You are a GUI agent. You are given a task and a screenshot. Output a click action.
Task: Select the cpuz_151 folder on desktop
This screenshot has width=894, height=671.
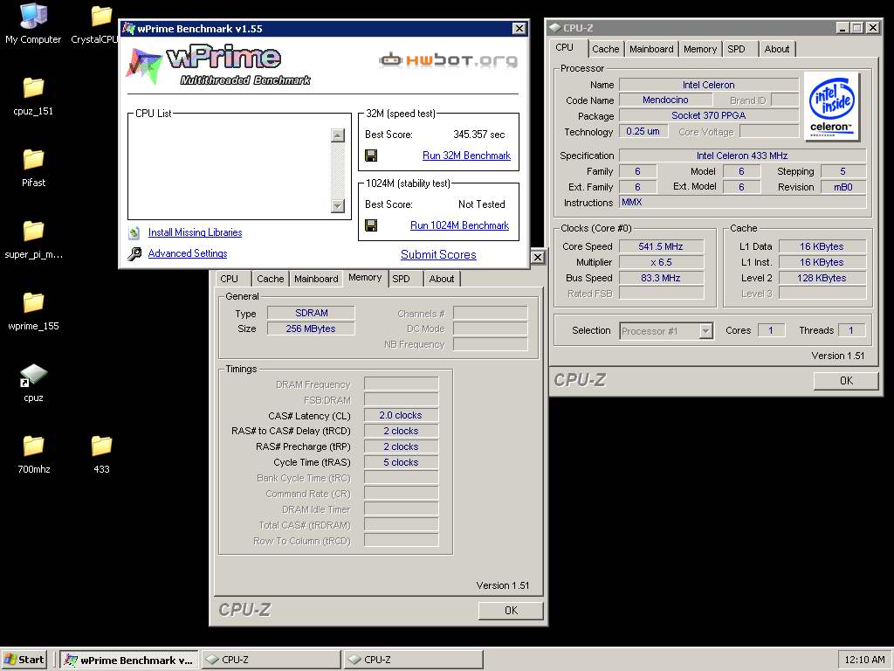click(x=33, y=96)
